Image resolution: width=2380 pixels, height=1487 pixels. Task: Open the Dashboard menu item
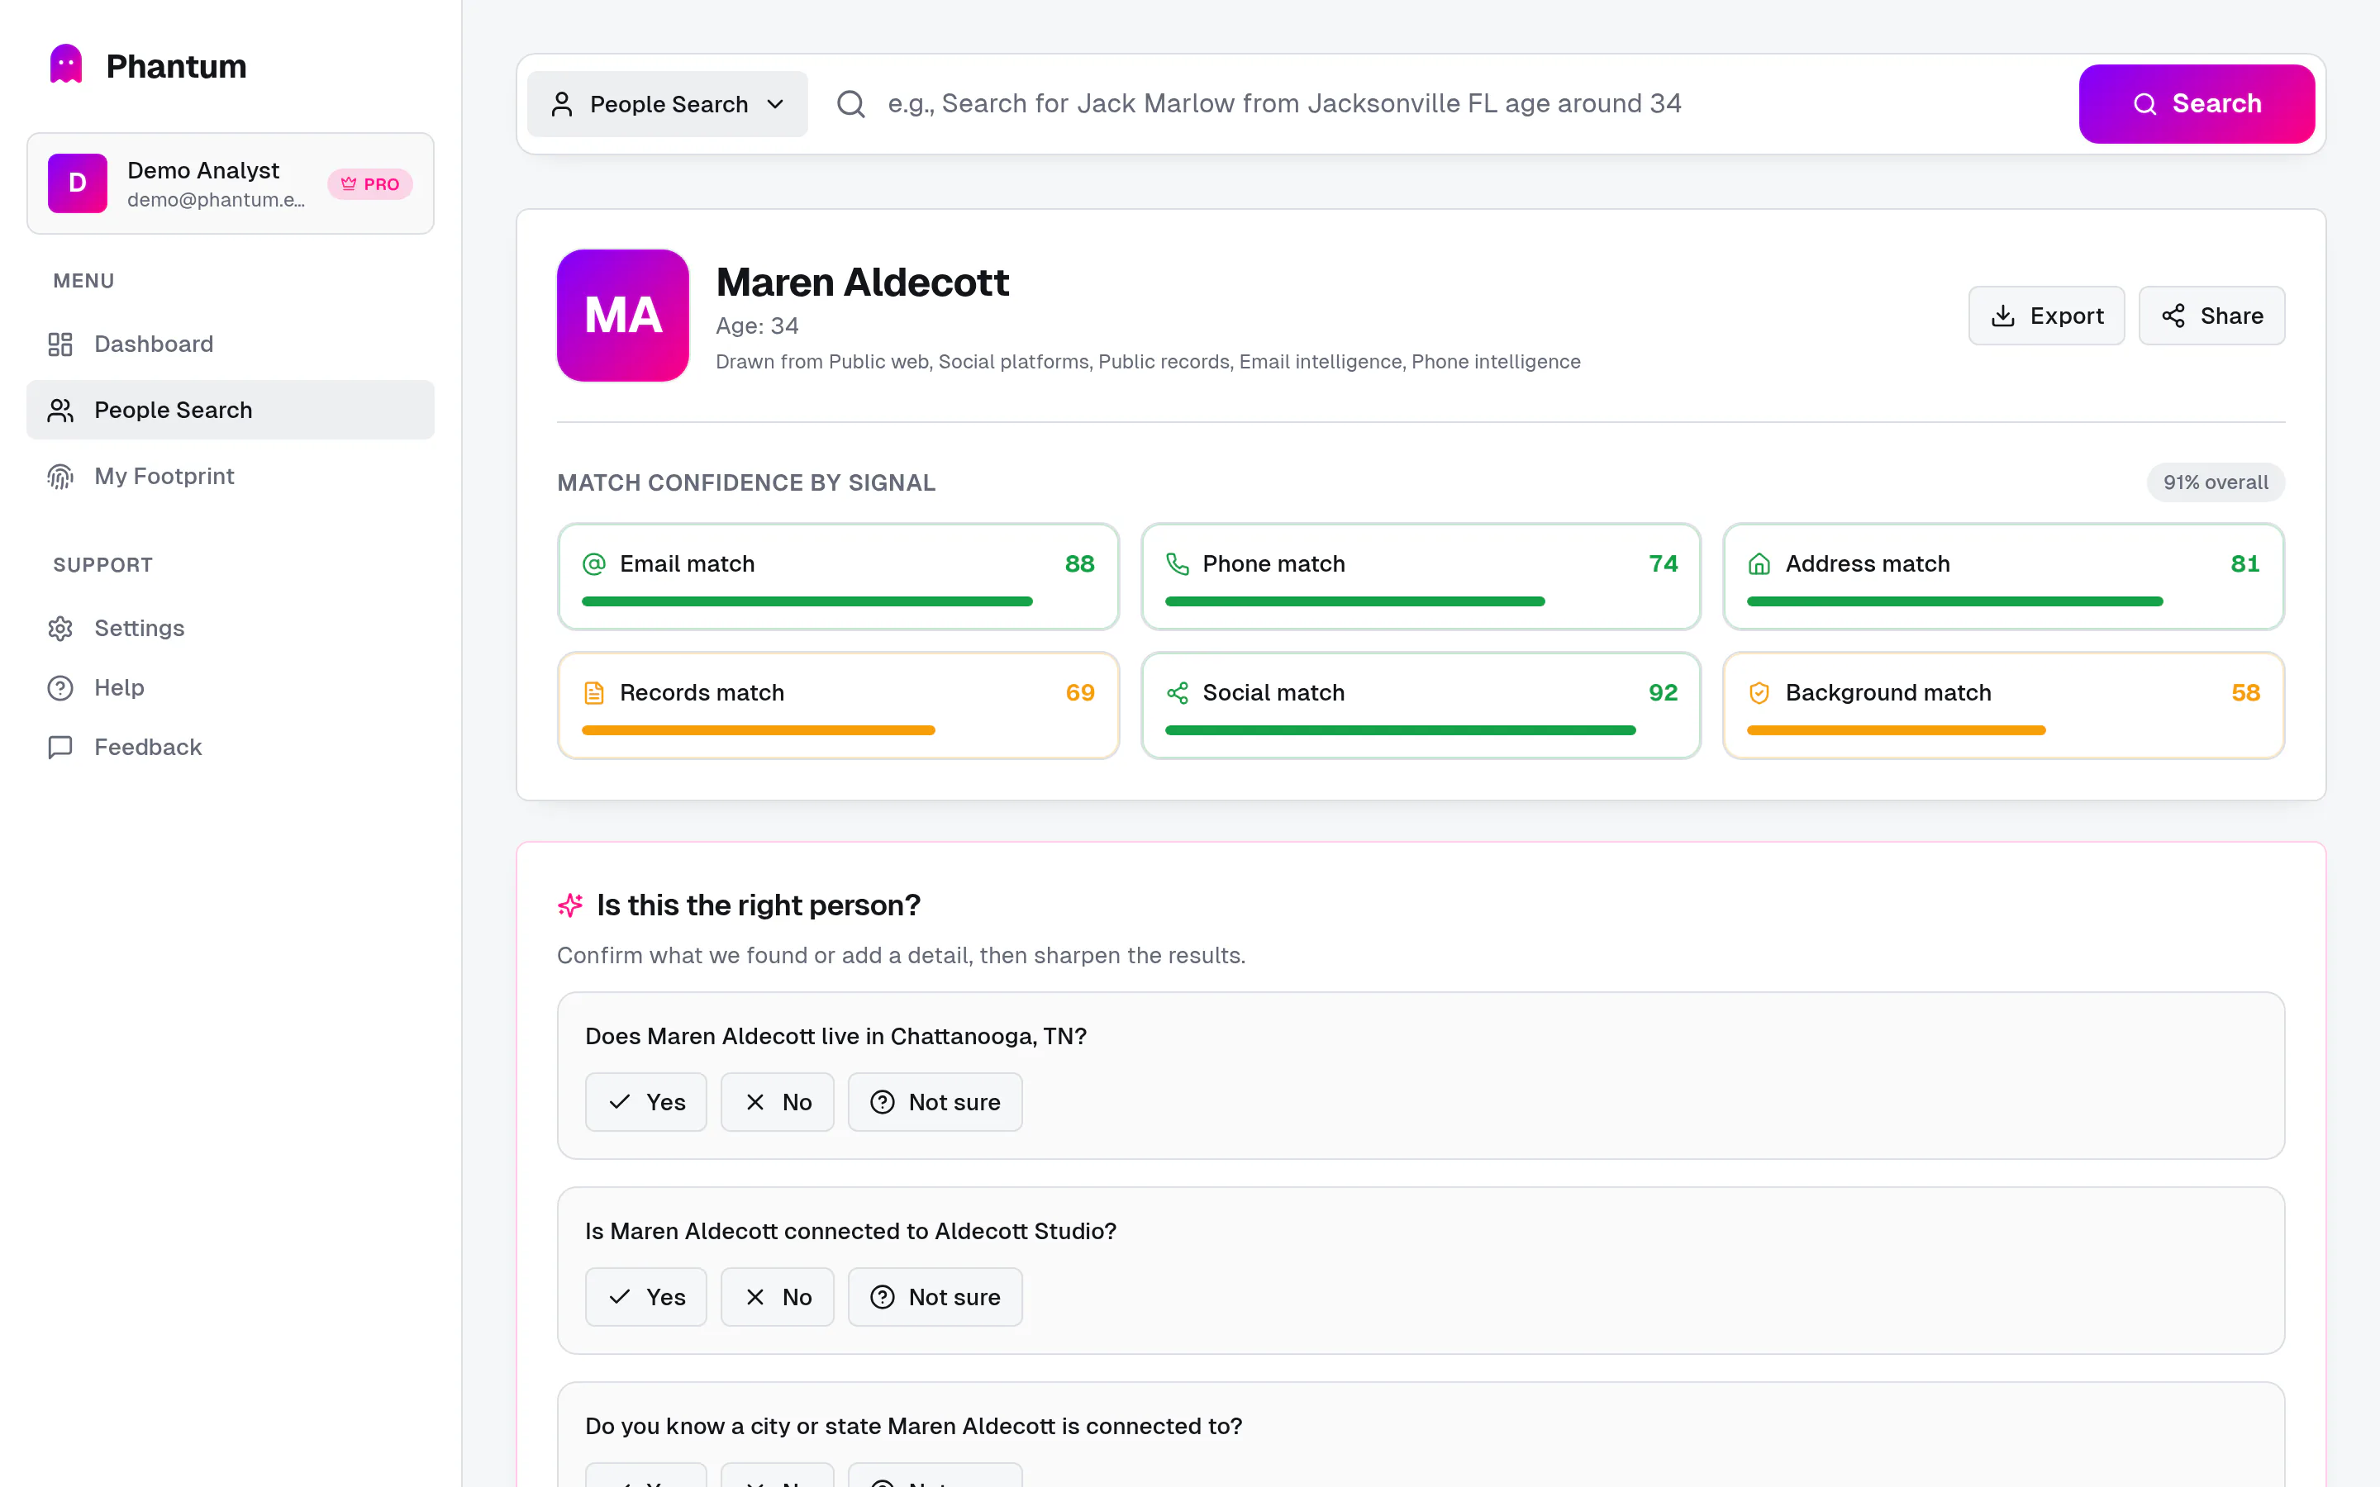point(230,344)
